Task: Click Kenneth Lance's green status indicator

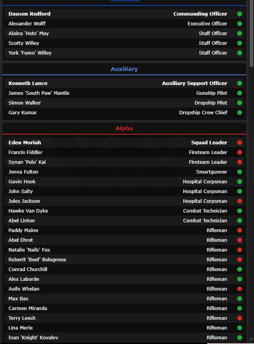Action: coord(240,83)
